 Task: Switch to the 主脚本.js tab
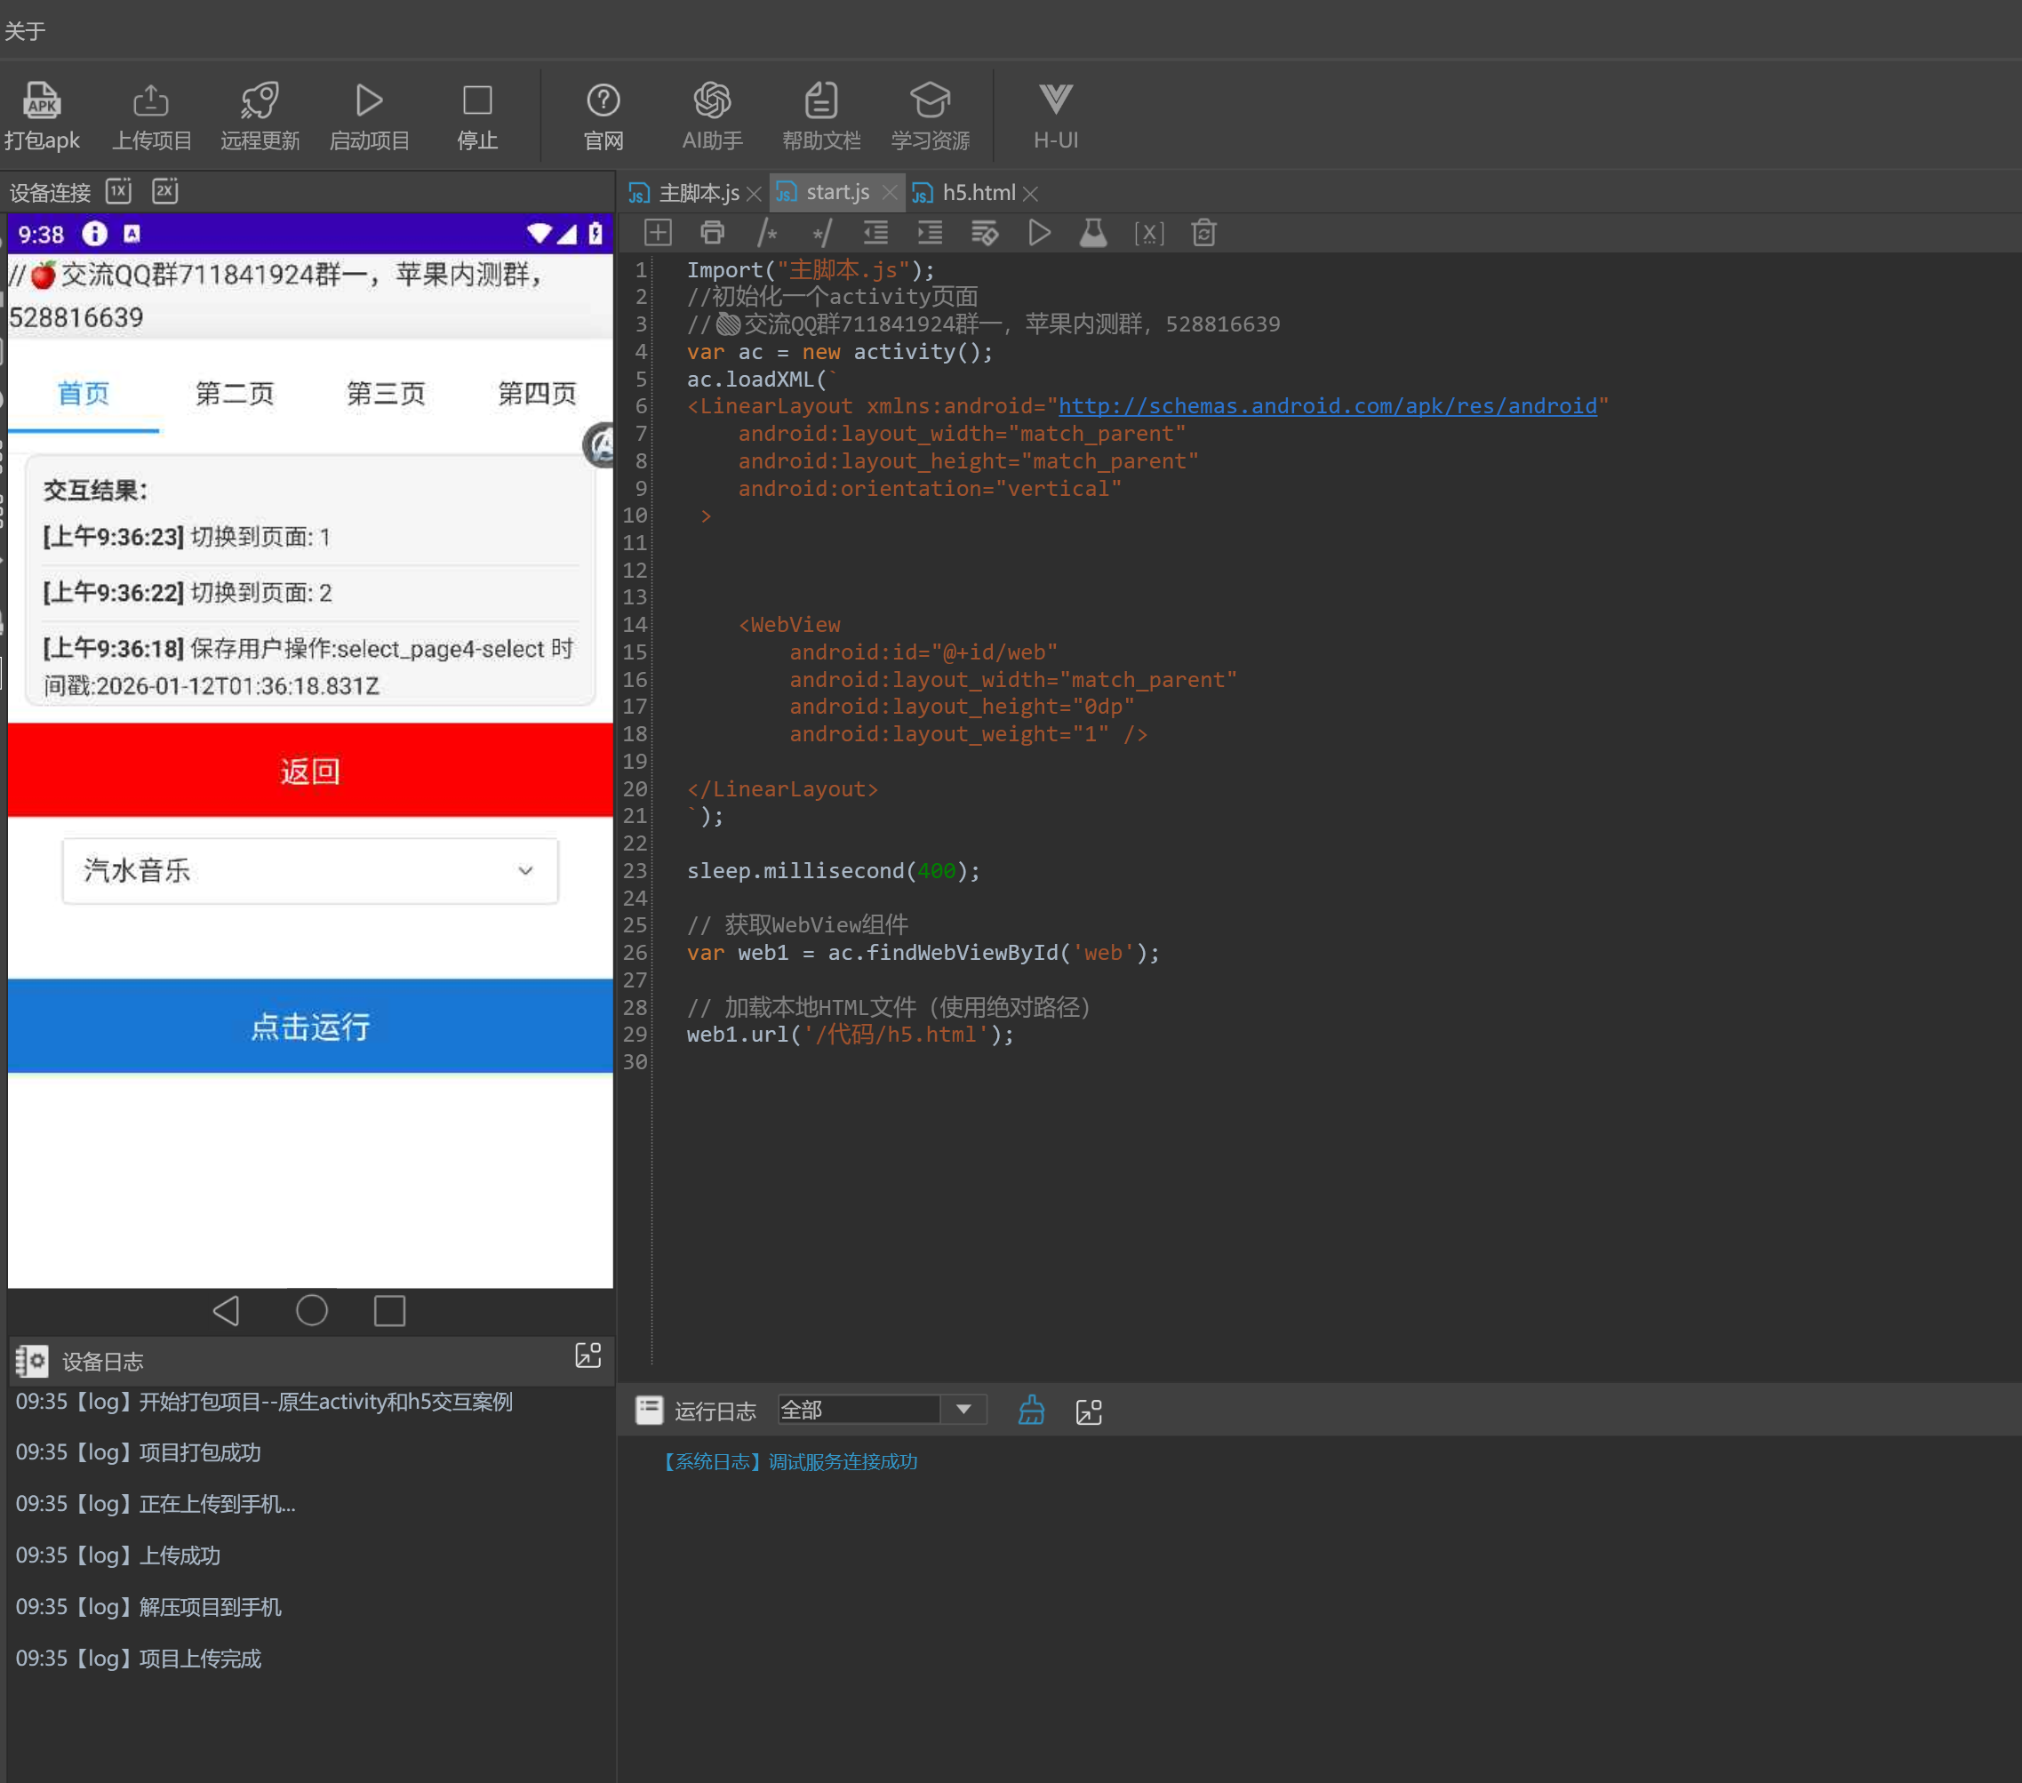698,193
